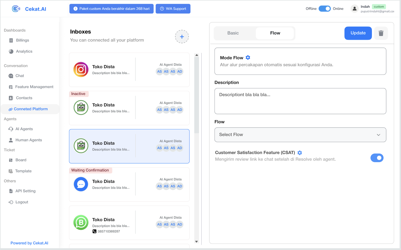Toggle the Offline/Online status switch

(325, 9)
